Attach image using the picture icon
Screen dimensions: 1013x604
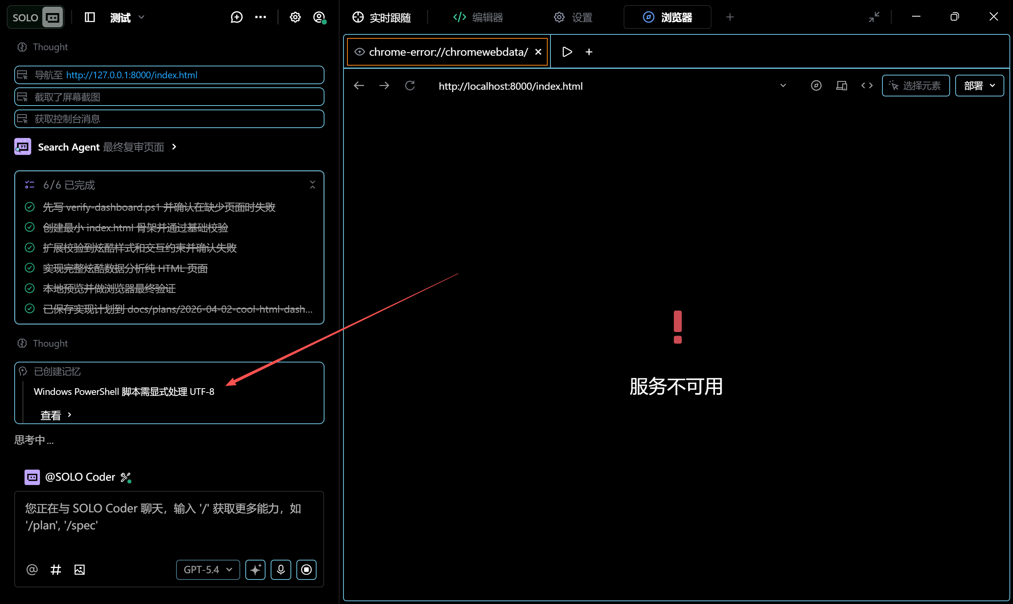(x=80, y=569)
